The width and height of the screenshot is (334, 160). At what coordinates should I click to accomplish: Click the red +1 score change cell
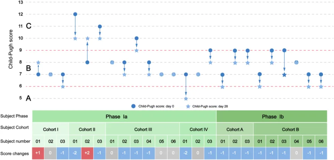coord(38,153)
